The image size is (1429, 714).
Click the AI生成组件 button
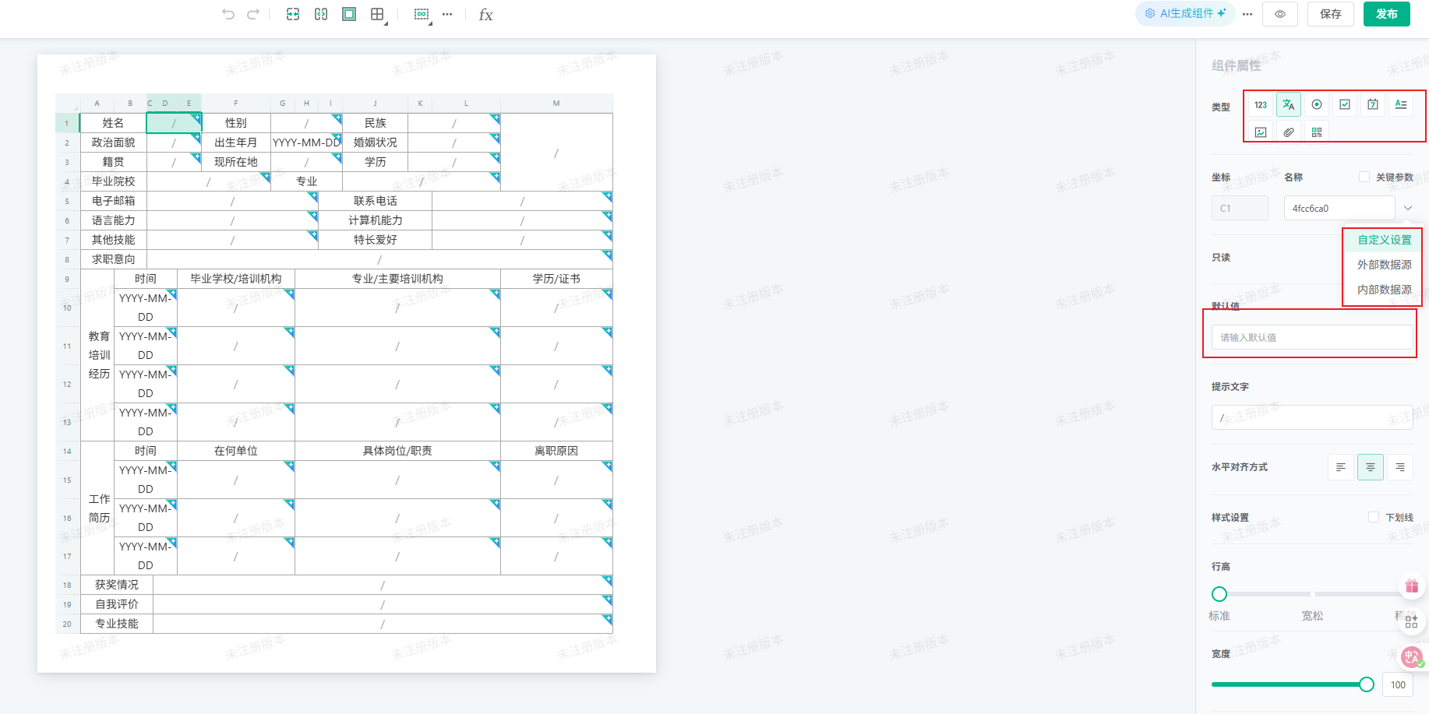click(1185, 13)
